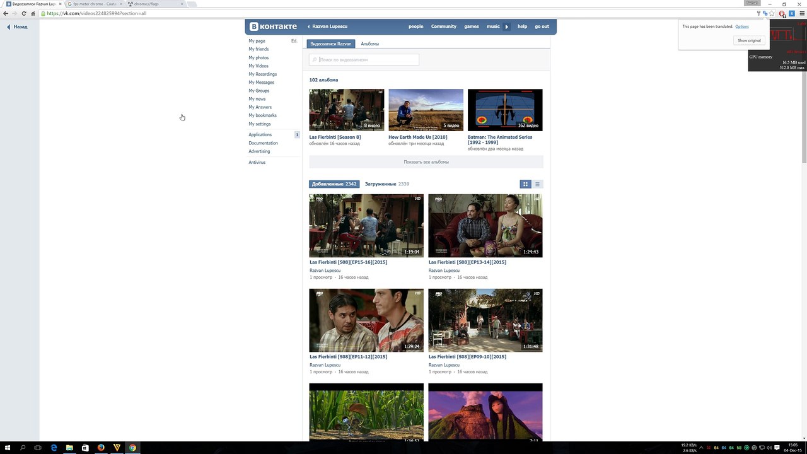807x454 pixels.
Task: Open the blue R extension icon
Action: click(x=791, y=13)
